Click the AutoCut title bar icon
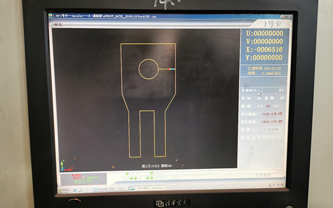Viewport: 333px width, 208px height. tap(50, 16)
